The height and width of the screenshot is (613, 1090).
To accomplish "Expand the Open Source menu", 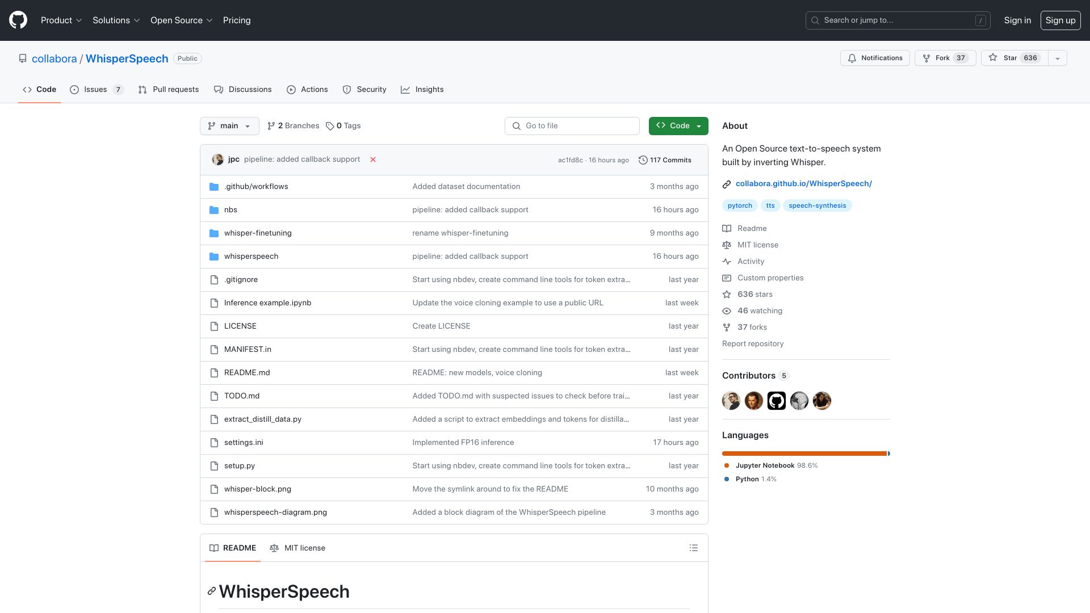I will (x=181, y=20).
